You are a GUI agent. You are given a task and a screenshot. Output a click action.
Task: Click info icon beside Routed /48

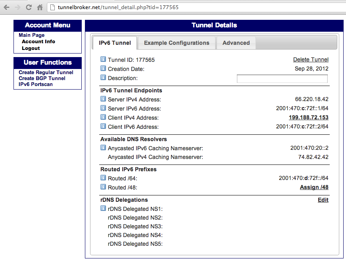click(x=103, y=187)
